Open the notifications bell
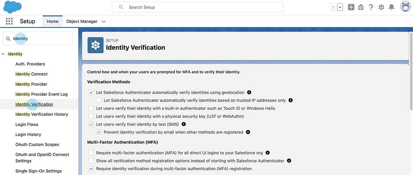Viewport: 413px width, 175px height. pos(391,7)
